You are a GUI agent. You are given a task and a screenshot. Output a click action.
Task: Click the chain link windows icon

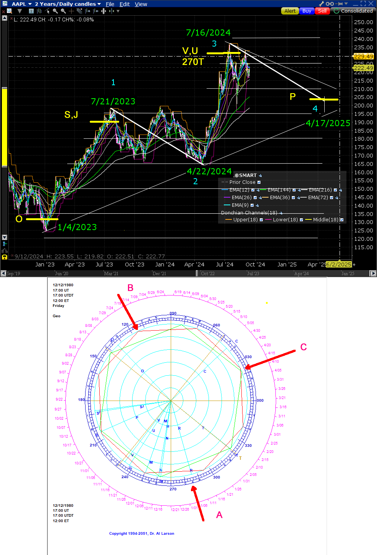tap(330, 4)
